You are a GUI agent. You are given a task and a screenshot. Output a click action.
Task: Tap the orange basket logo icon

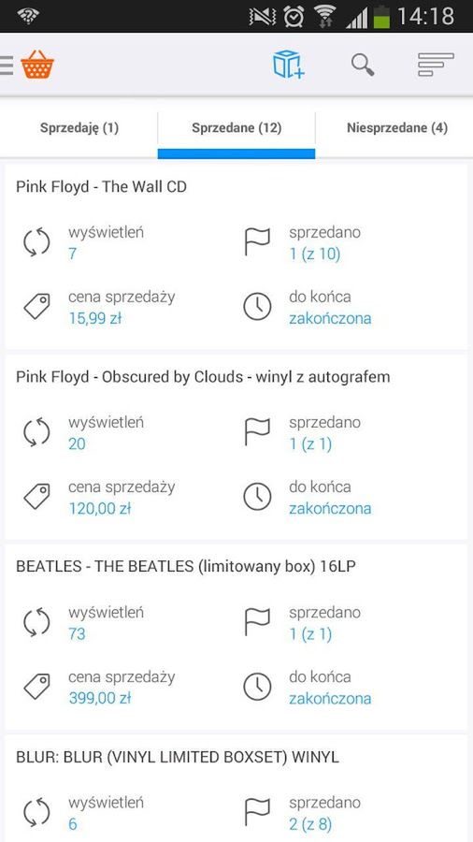(x=37, y=65)
